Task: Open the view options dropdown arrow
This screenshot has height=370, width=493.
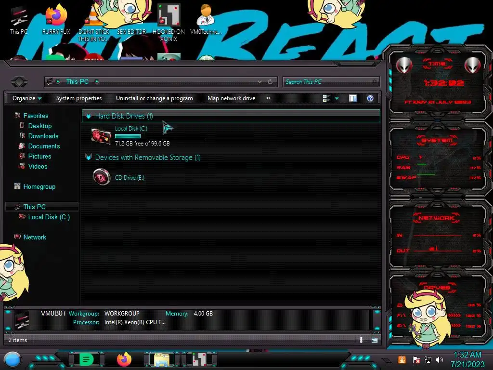Action: click(x=337, y=98)
